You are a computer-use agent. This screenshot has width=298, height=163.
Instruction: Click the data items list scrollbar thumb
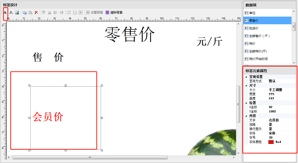pos(294,27)
